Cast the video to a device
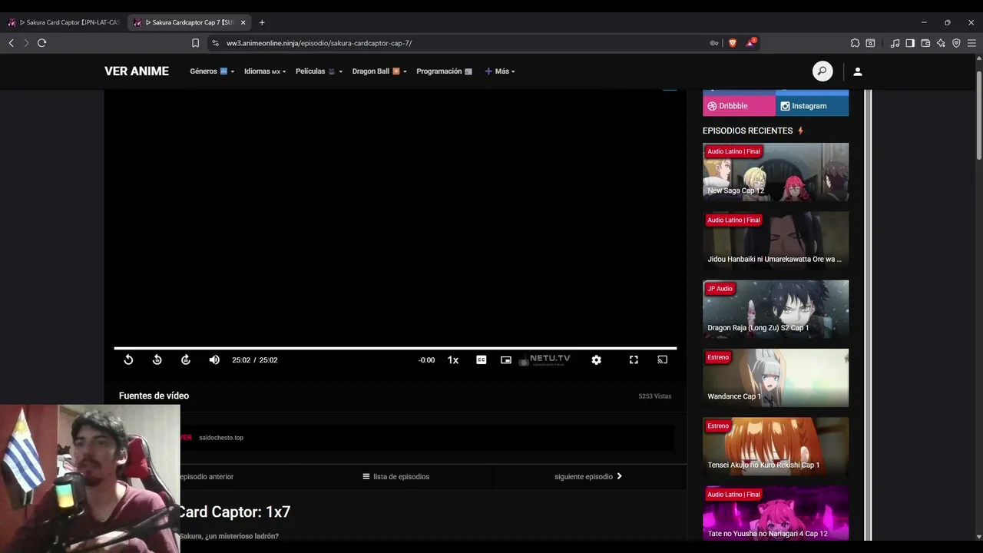 pyautogui.click(x=662, y=359)
